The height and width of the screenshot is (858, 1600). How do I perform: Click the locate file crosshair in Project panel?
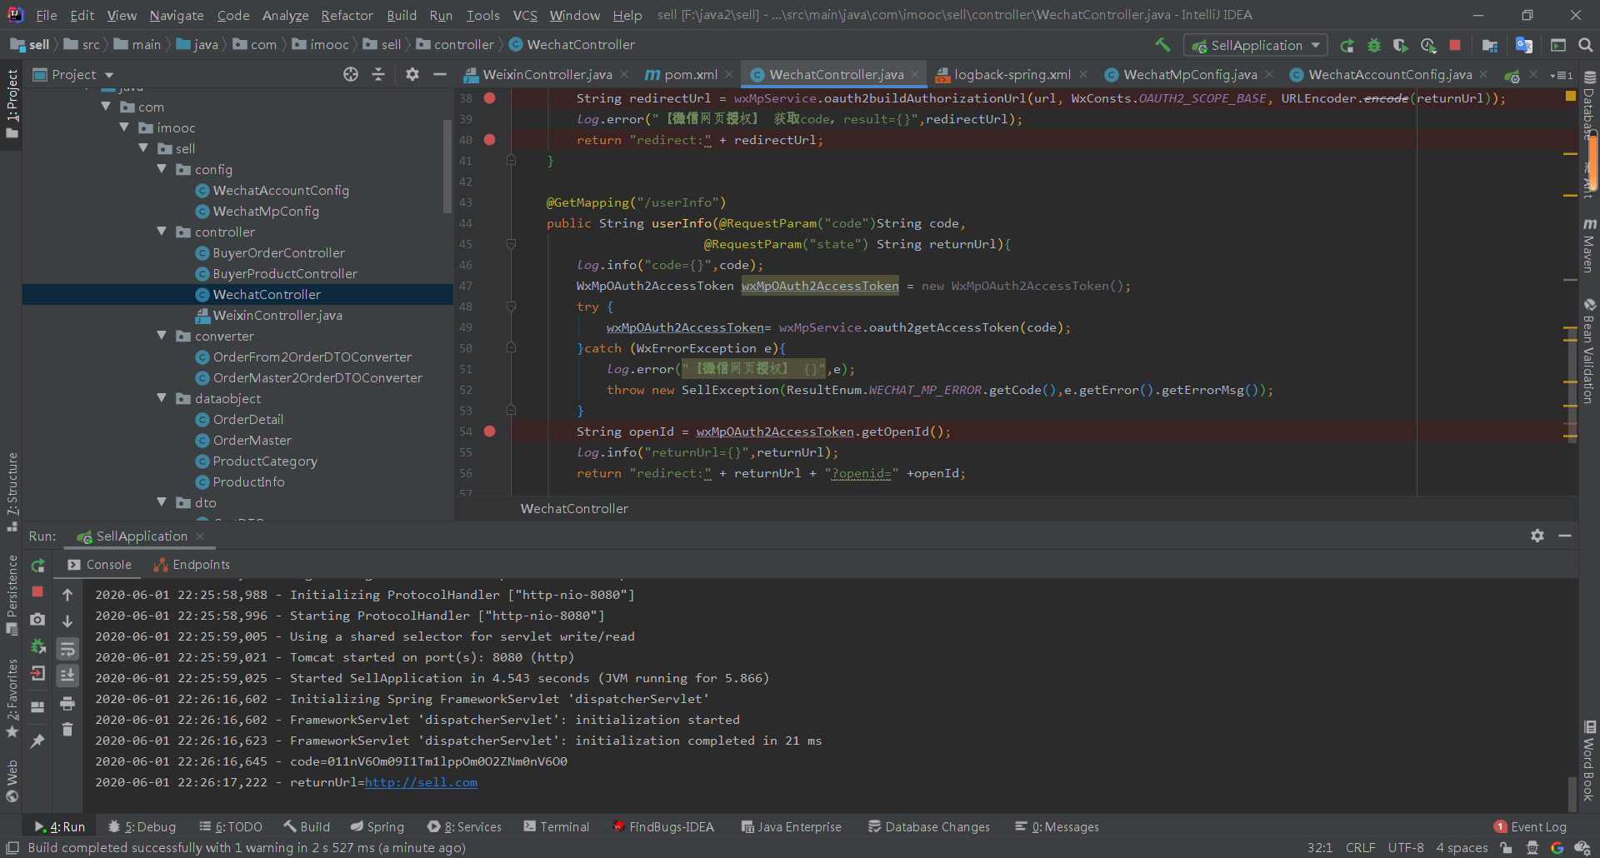click(351, 74)
